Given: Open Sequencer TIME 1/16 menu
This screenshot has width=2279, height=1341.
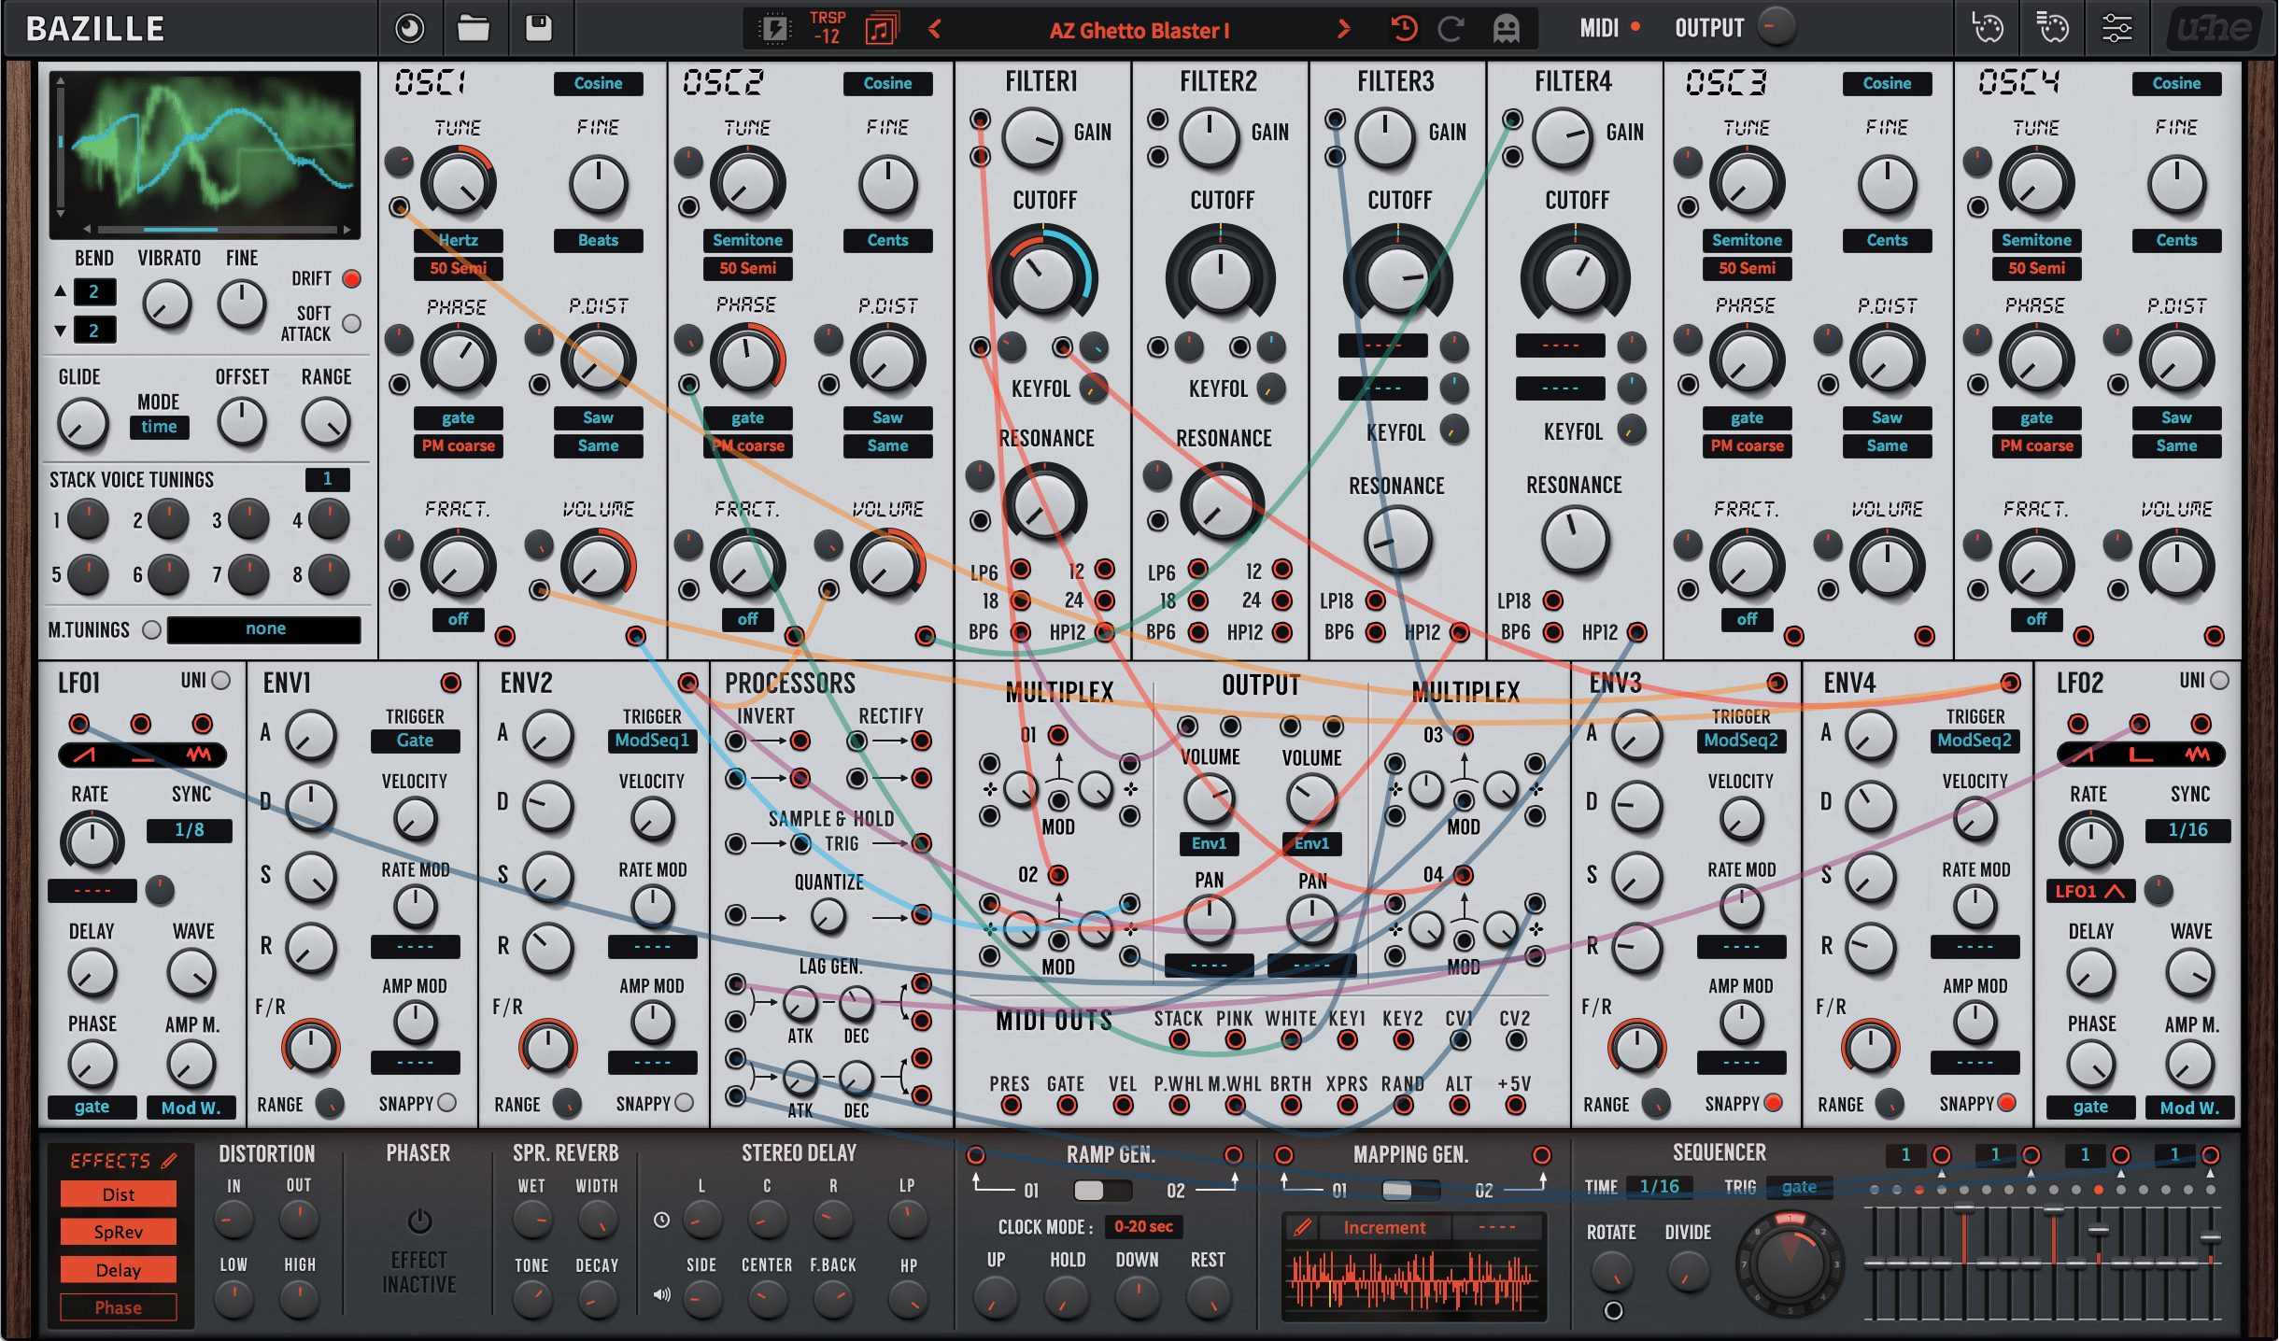Looking at the screenshot, I should click(1659, 1187).
